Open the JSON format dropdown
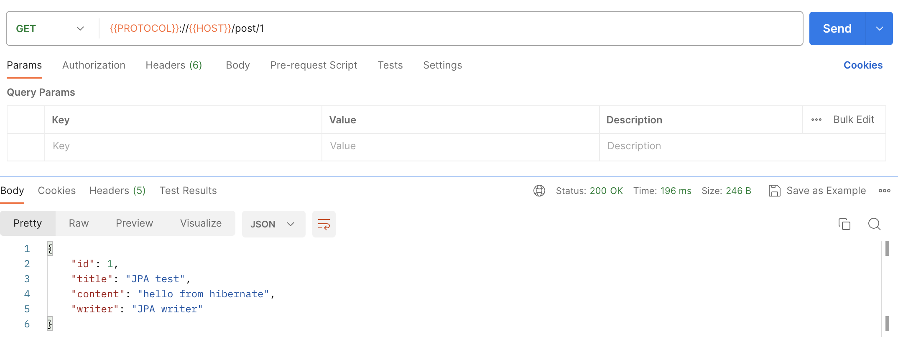The image size is (898, 337). [x=273, y=224]
